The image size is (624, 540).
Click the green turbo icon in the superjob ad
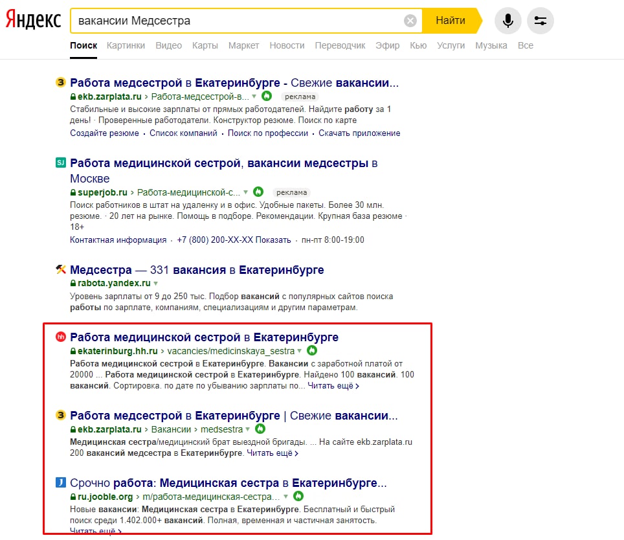(258, 192)
